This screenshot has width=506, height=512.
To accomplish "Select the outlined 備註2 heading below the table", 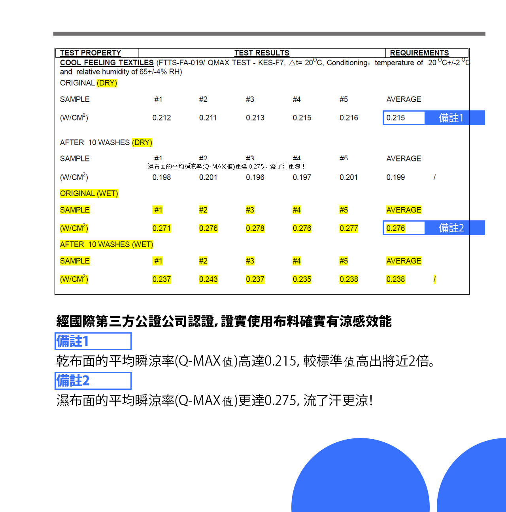I will (93, 381).
